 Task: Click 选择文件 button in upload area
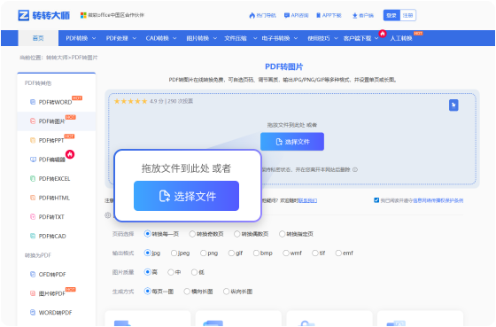(x=292, y=142)
